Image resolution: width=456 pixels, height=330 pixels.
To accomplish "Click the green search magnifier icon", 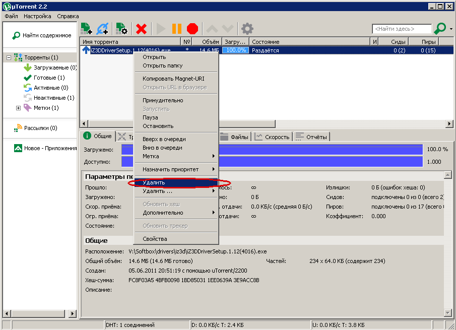I will [x=440, y=29].
